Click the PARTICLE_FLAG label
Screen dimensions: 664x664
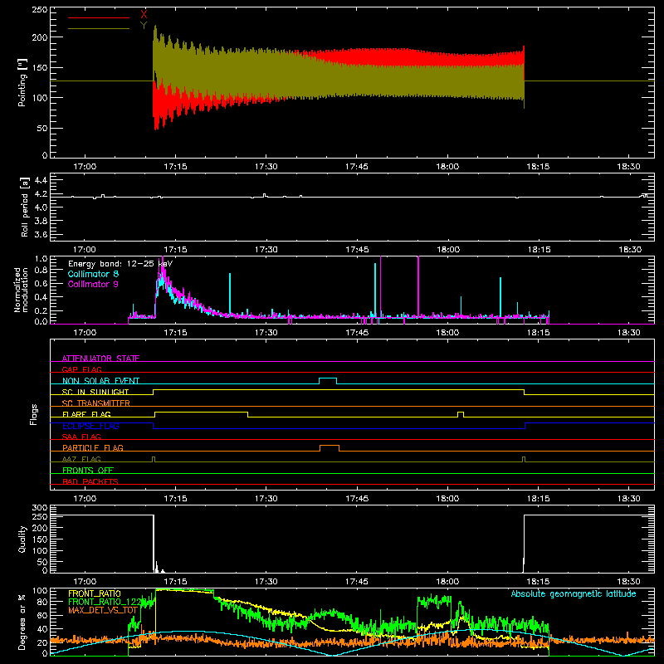coord(93,447)
